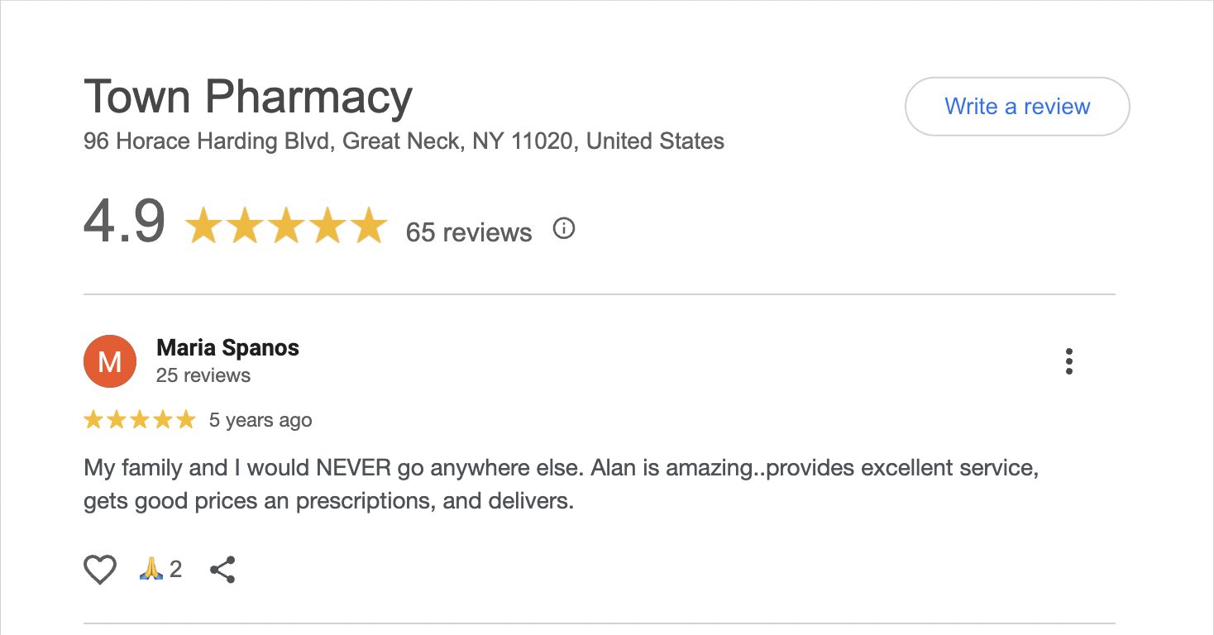Click the first star of the overall rating
Viewport: 1214px width, 635px height.
(202, 227)
